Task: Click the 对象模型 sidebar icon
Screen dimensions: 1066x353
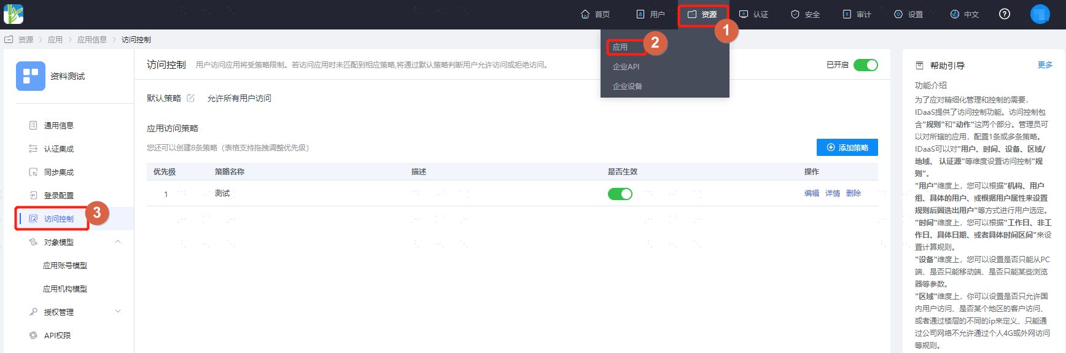Action: [33, 242]
